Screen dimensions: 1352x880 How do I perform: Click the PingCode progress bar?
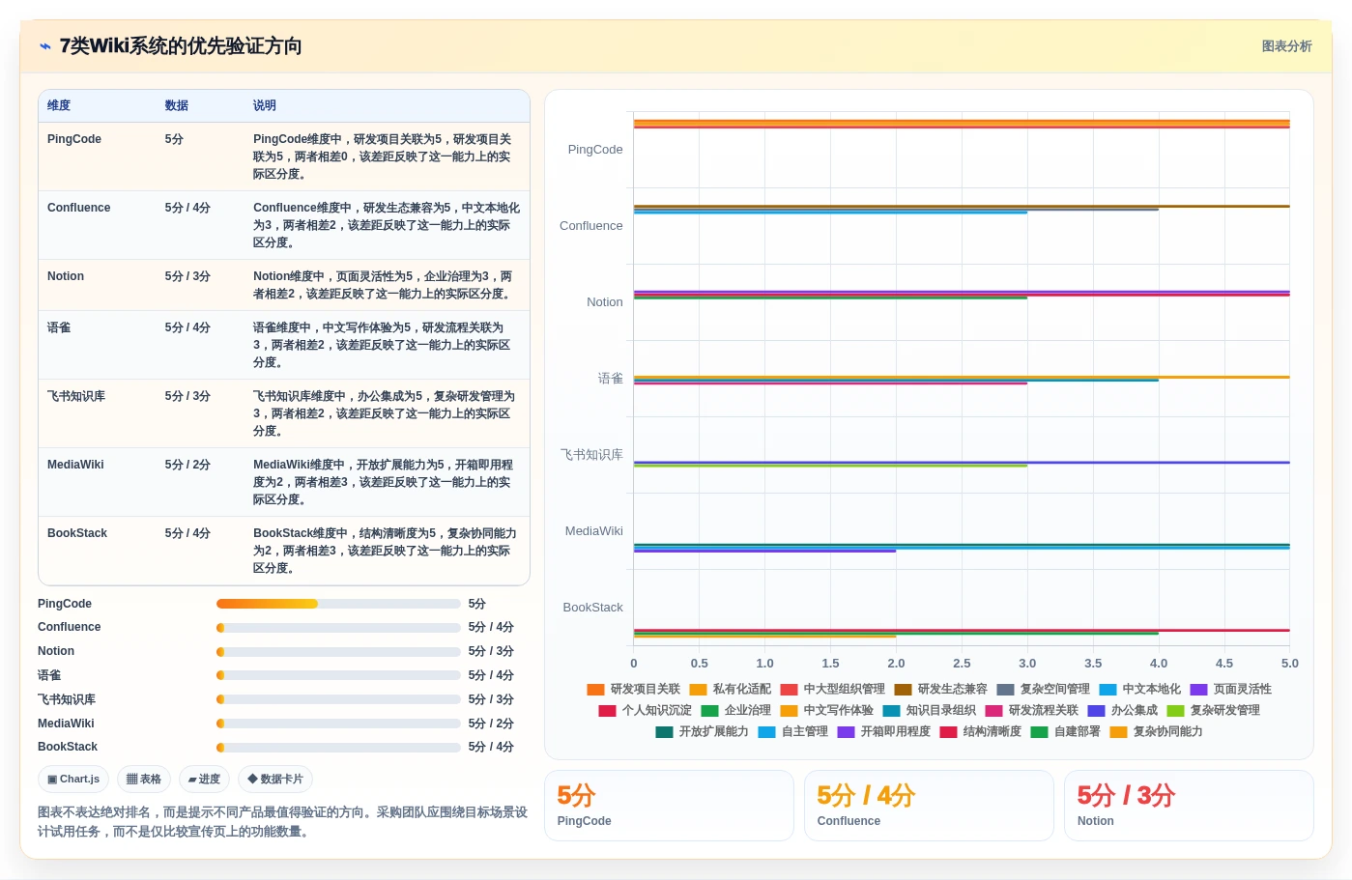point(338,604)
